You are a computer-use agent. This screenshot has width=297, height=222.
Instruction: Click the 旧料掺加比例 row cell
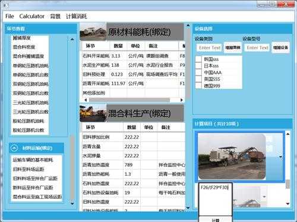click(x=96, y=137)
